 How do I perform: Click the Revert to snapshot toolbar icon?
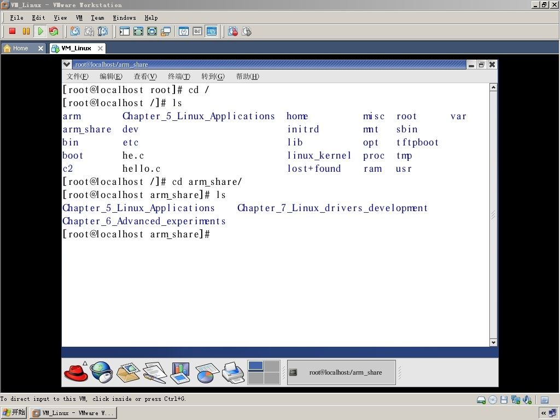coord(89,31)
